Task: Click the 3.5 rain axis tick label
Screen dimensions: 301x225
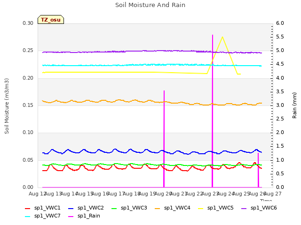Action: click(x=280, y=91)
